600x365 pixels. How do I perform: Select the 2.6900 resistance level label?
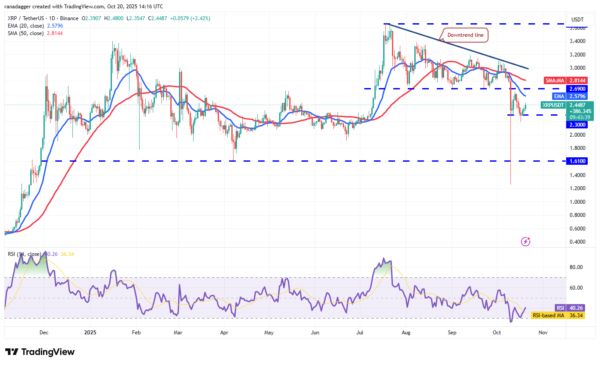[577, 89]
